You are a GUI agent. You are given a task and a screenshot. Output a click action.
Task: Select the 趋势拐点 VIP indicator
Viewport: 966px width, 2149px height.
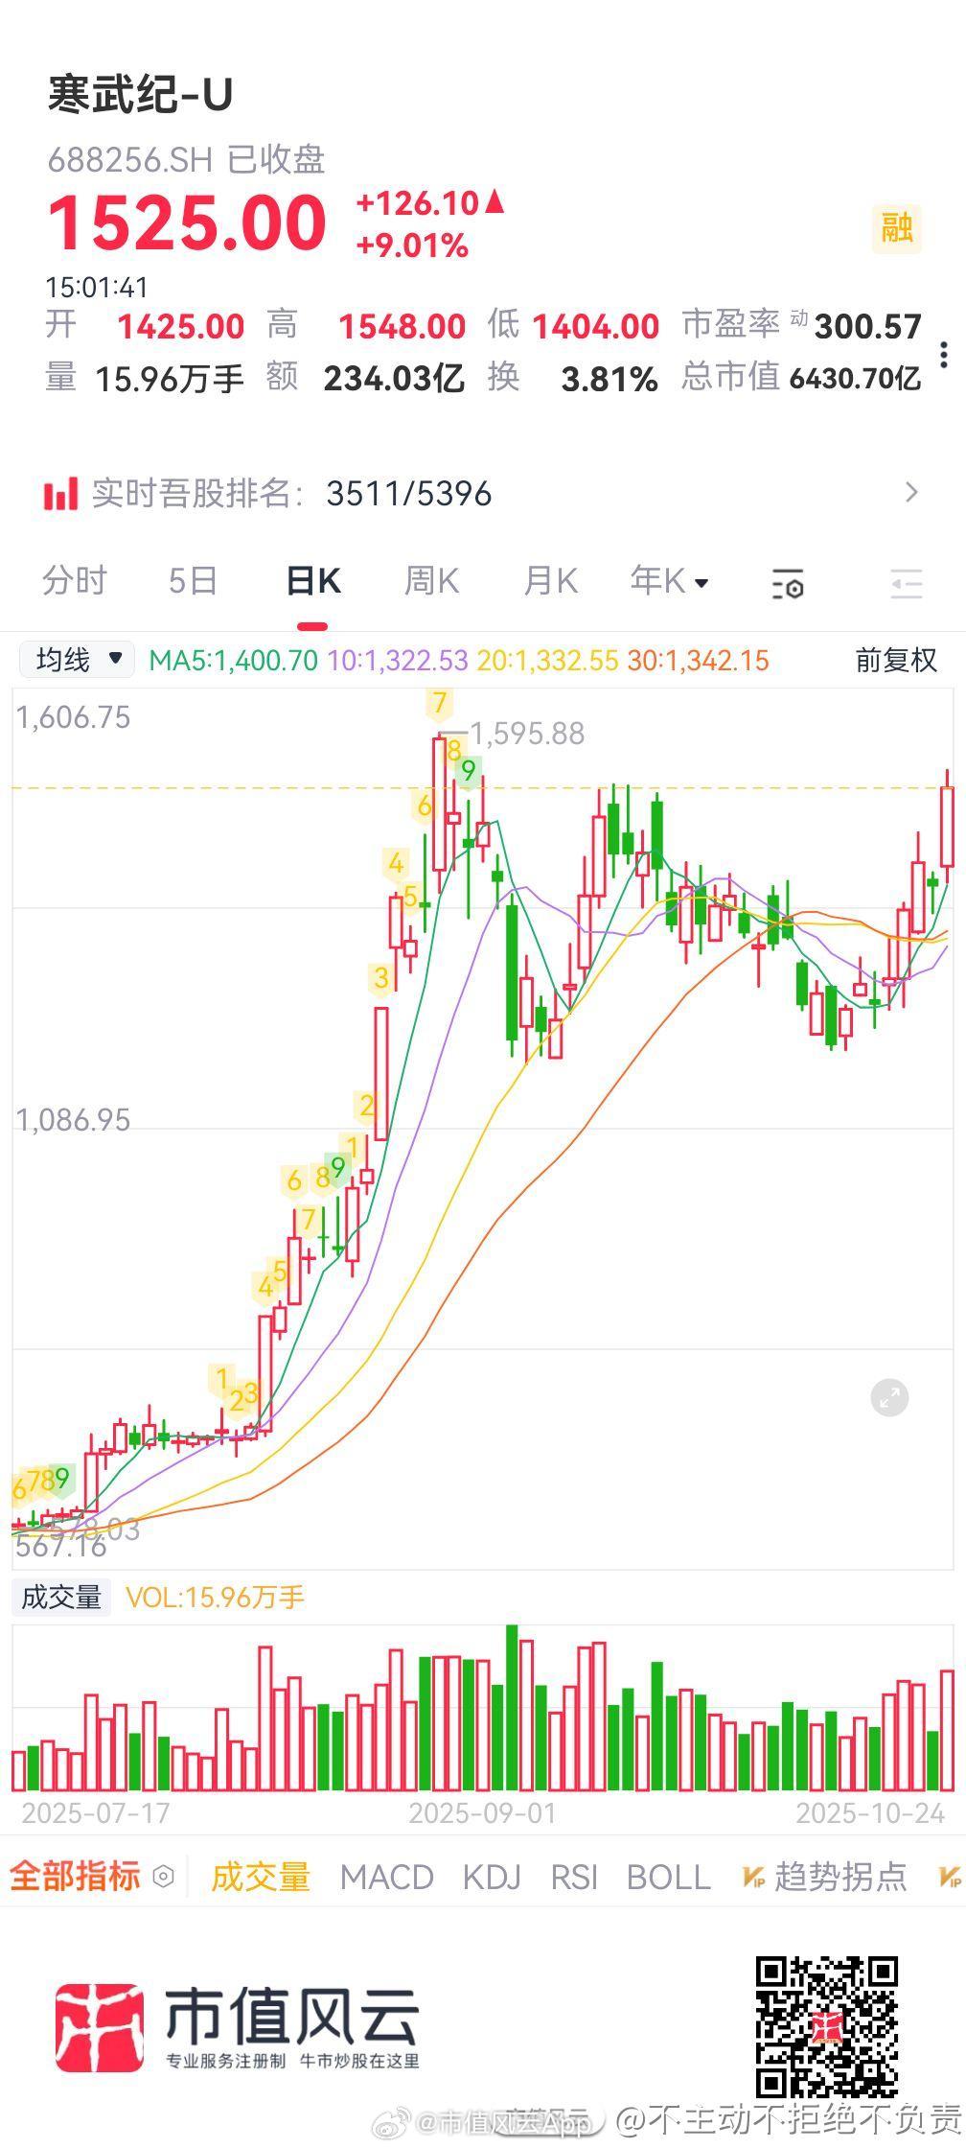click(824, 1877)
